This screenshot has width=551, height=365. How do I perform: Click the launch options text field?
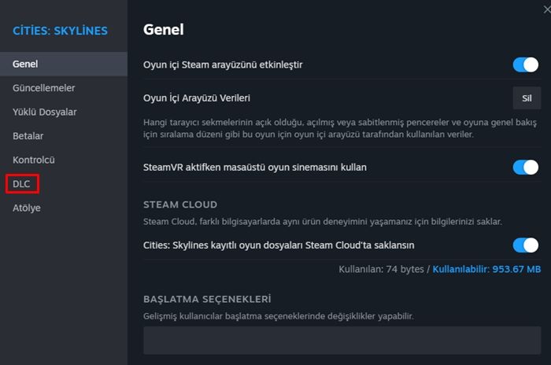[341, 341]
